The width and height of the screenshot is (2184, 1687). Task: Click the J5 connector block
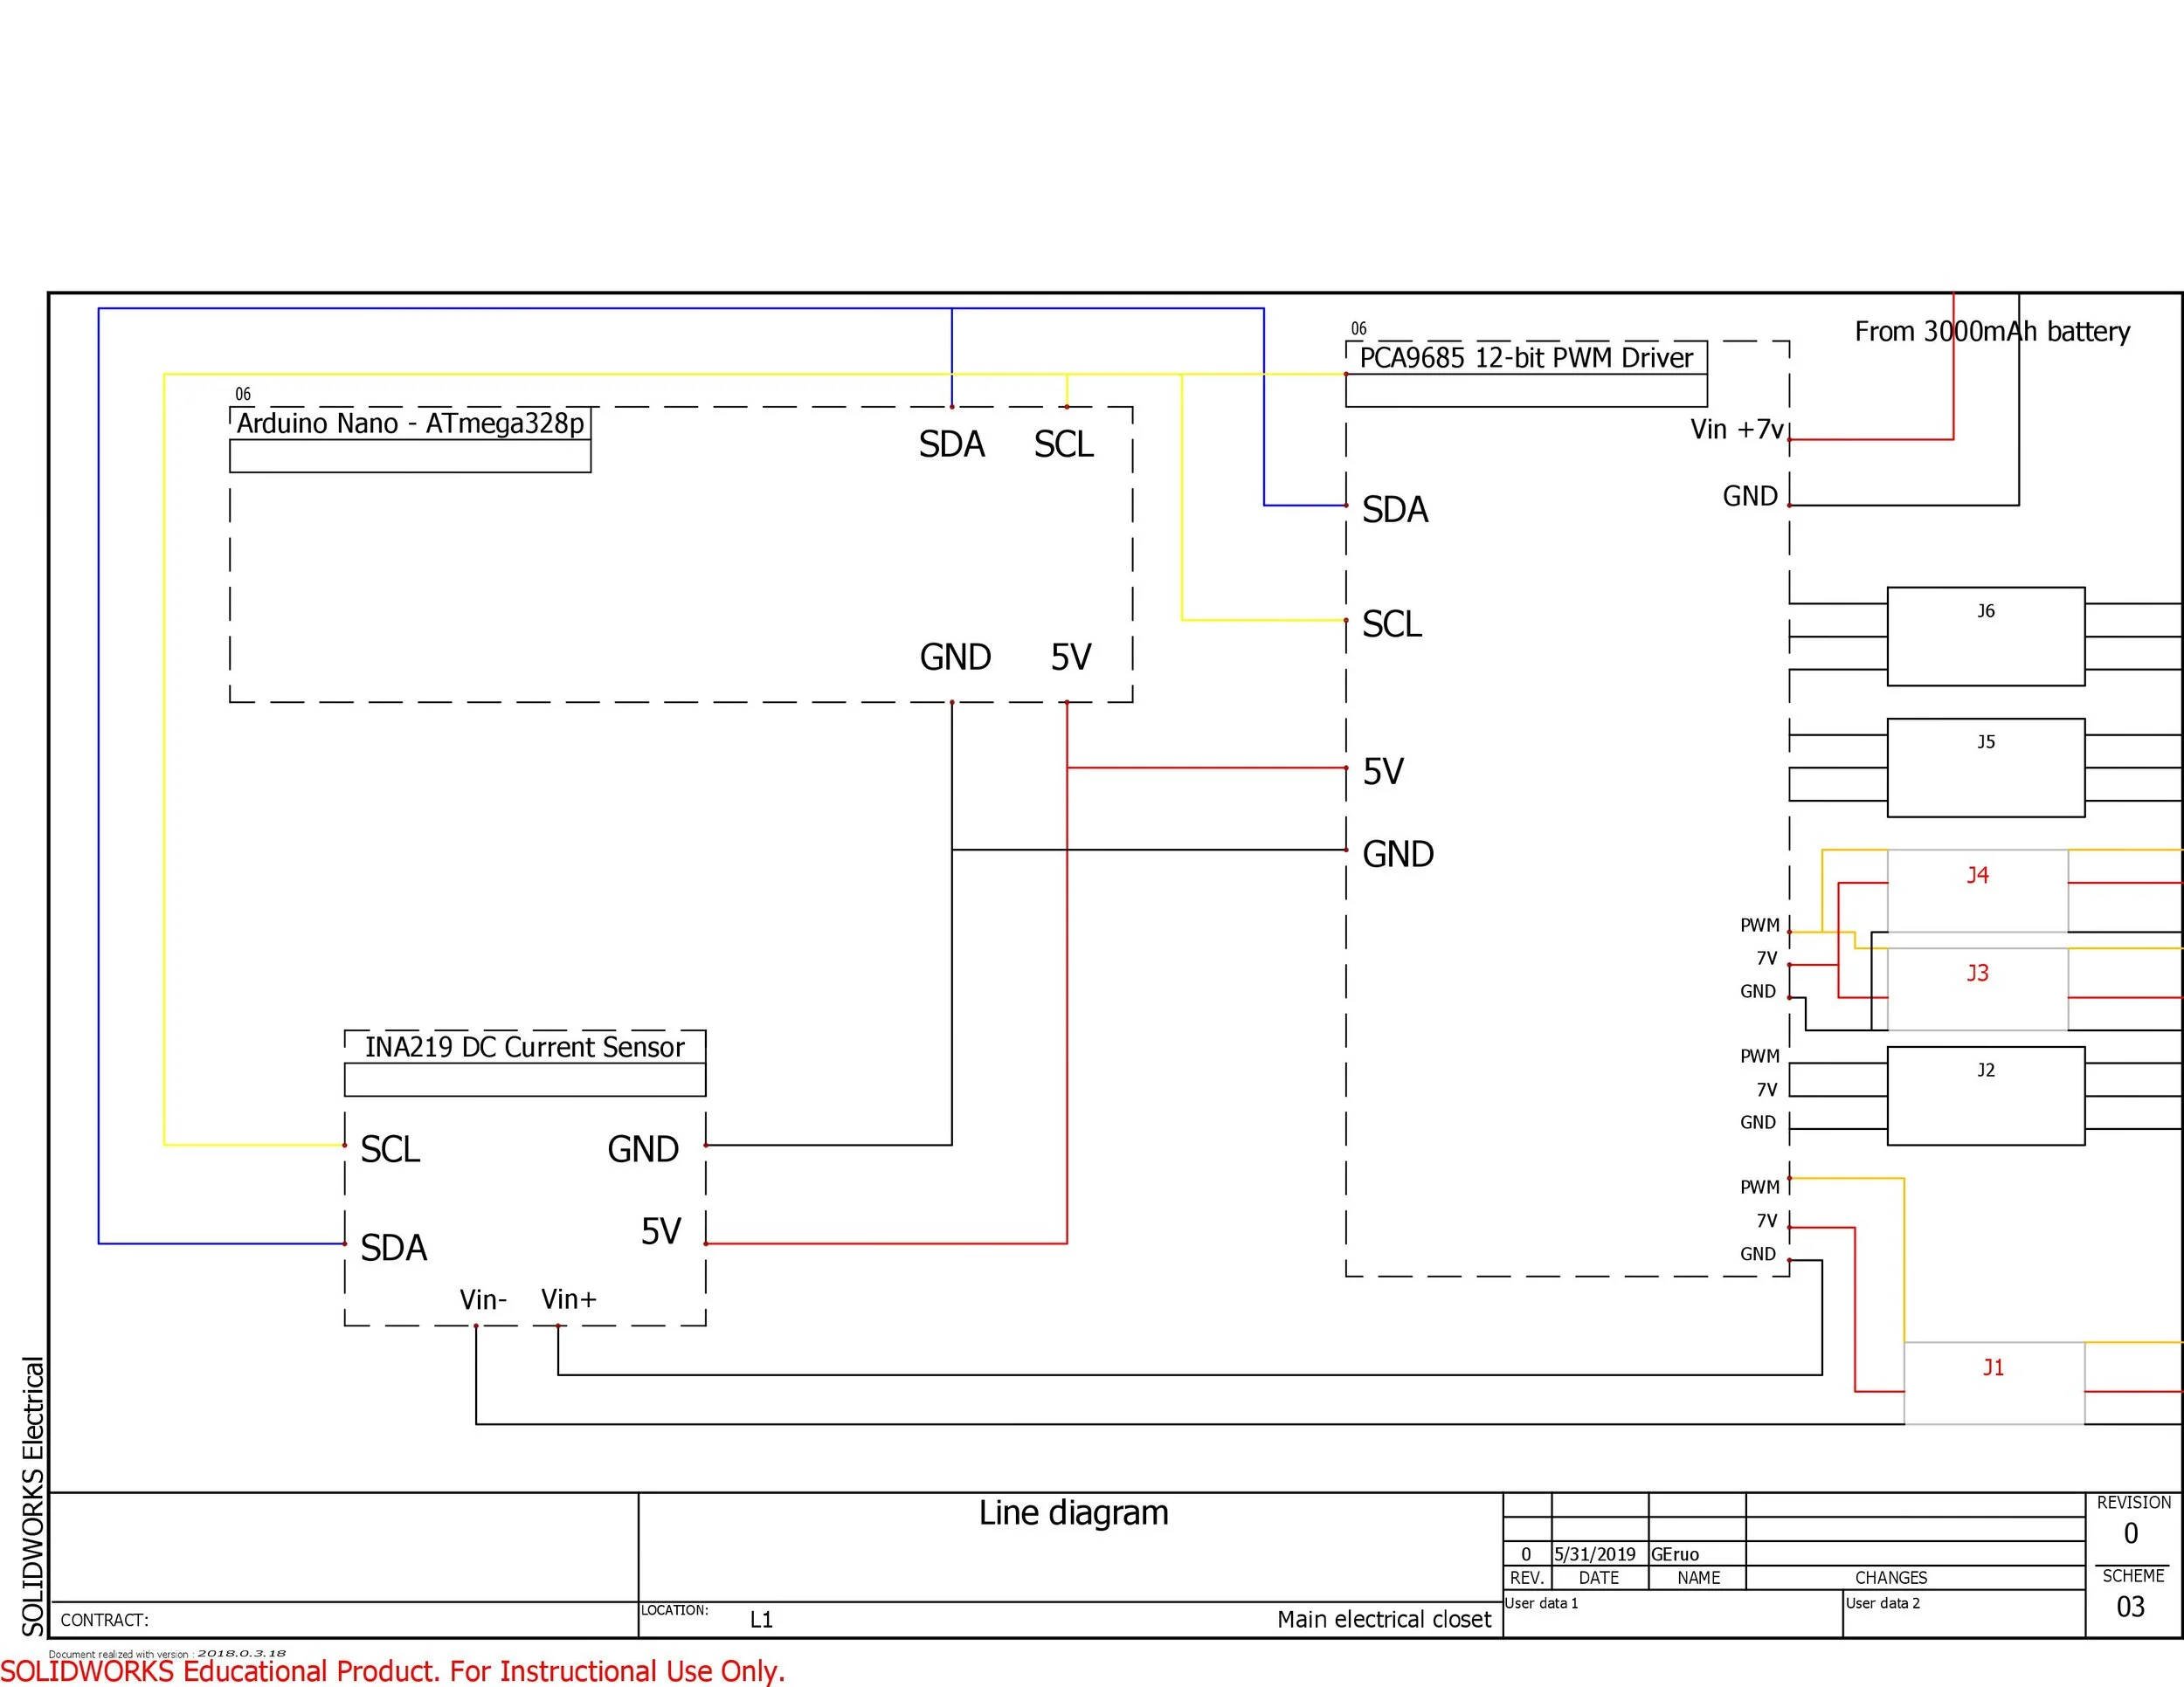pos(1985,768)
